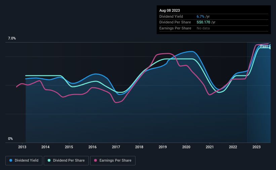Toggle the Dividend Per Share legend button
The image size is (276, 170).
click(66, 161)
